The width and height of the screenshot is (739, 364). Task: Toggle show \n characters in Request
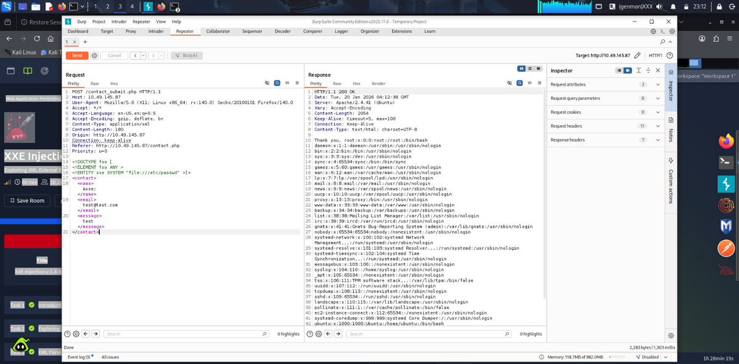[287, 83]
